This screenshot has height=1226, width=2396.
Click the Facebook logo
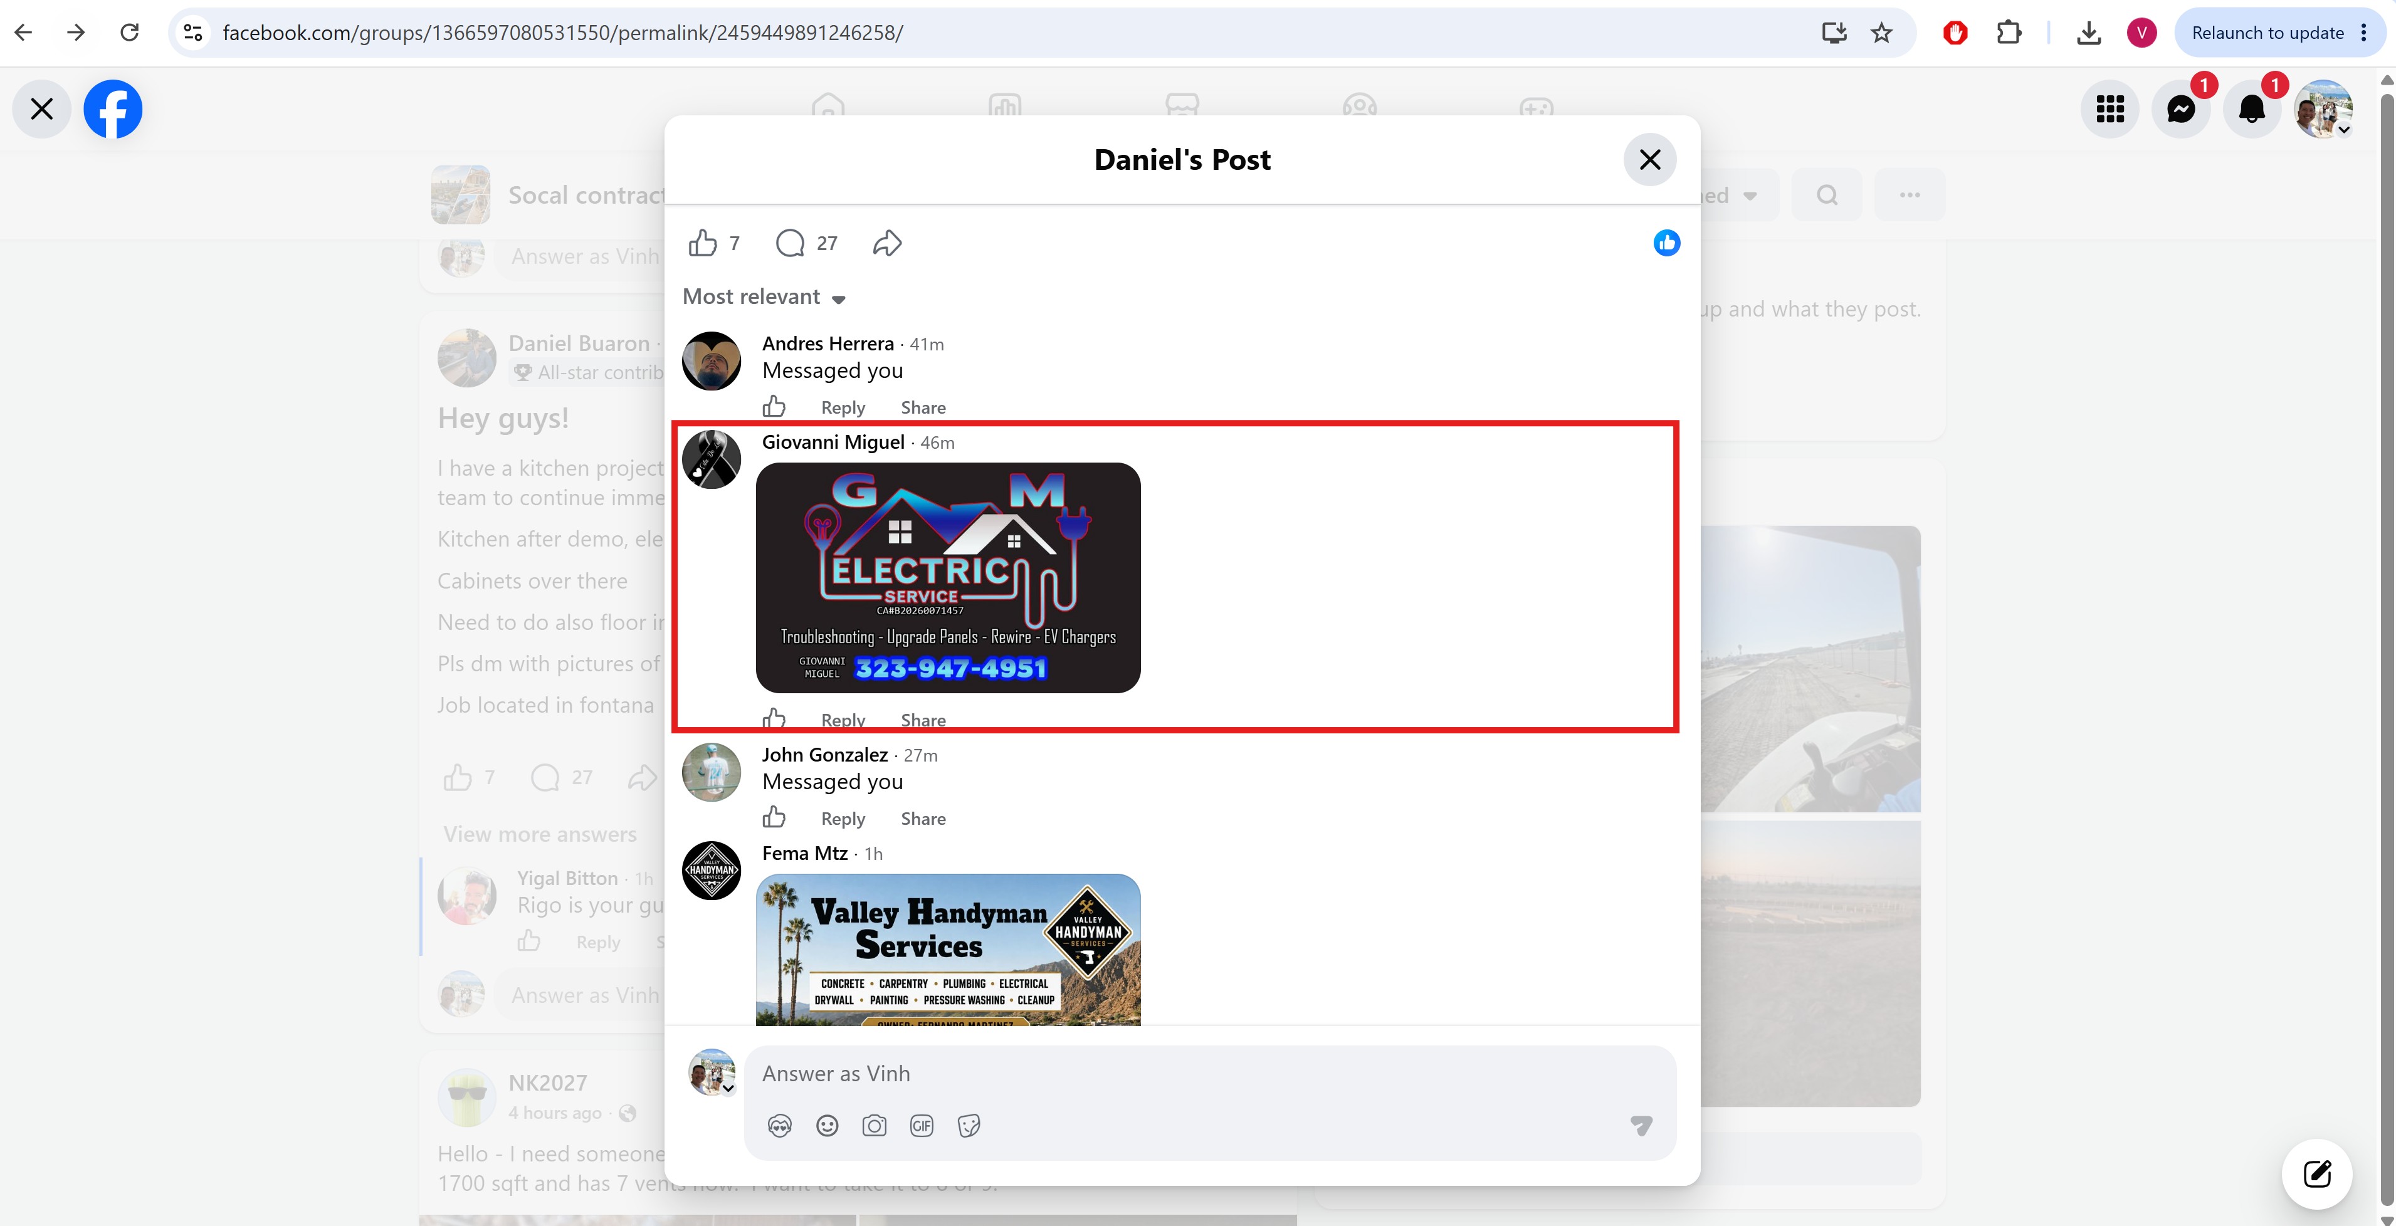(113, 109)
